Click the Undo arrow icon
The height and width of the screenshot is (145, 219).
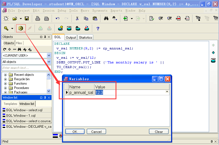coord(58,18)
